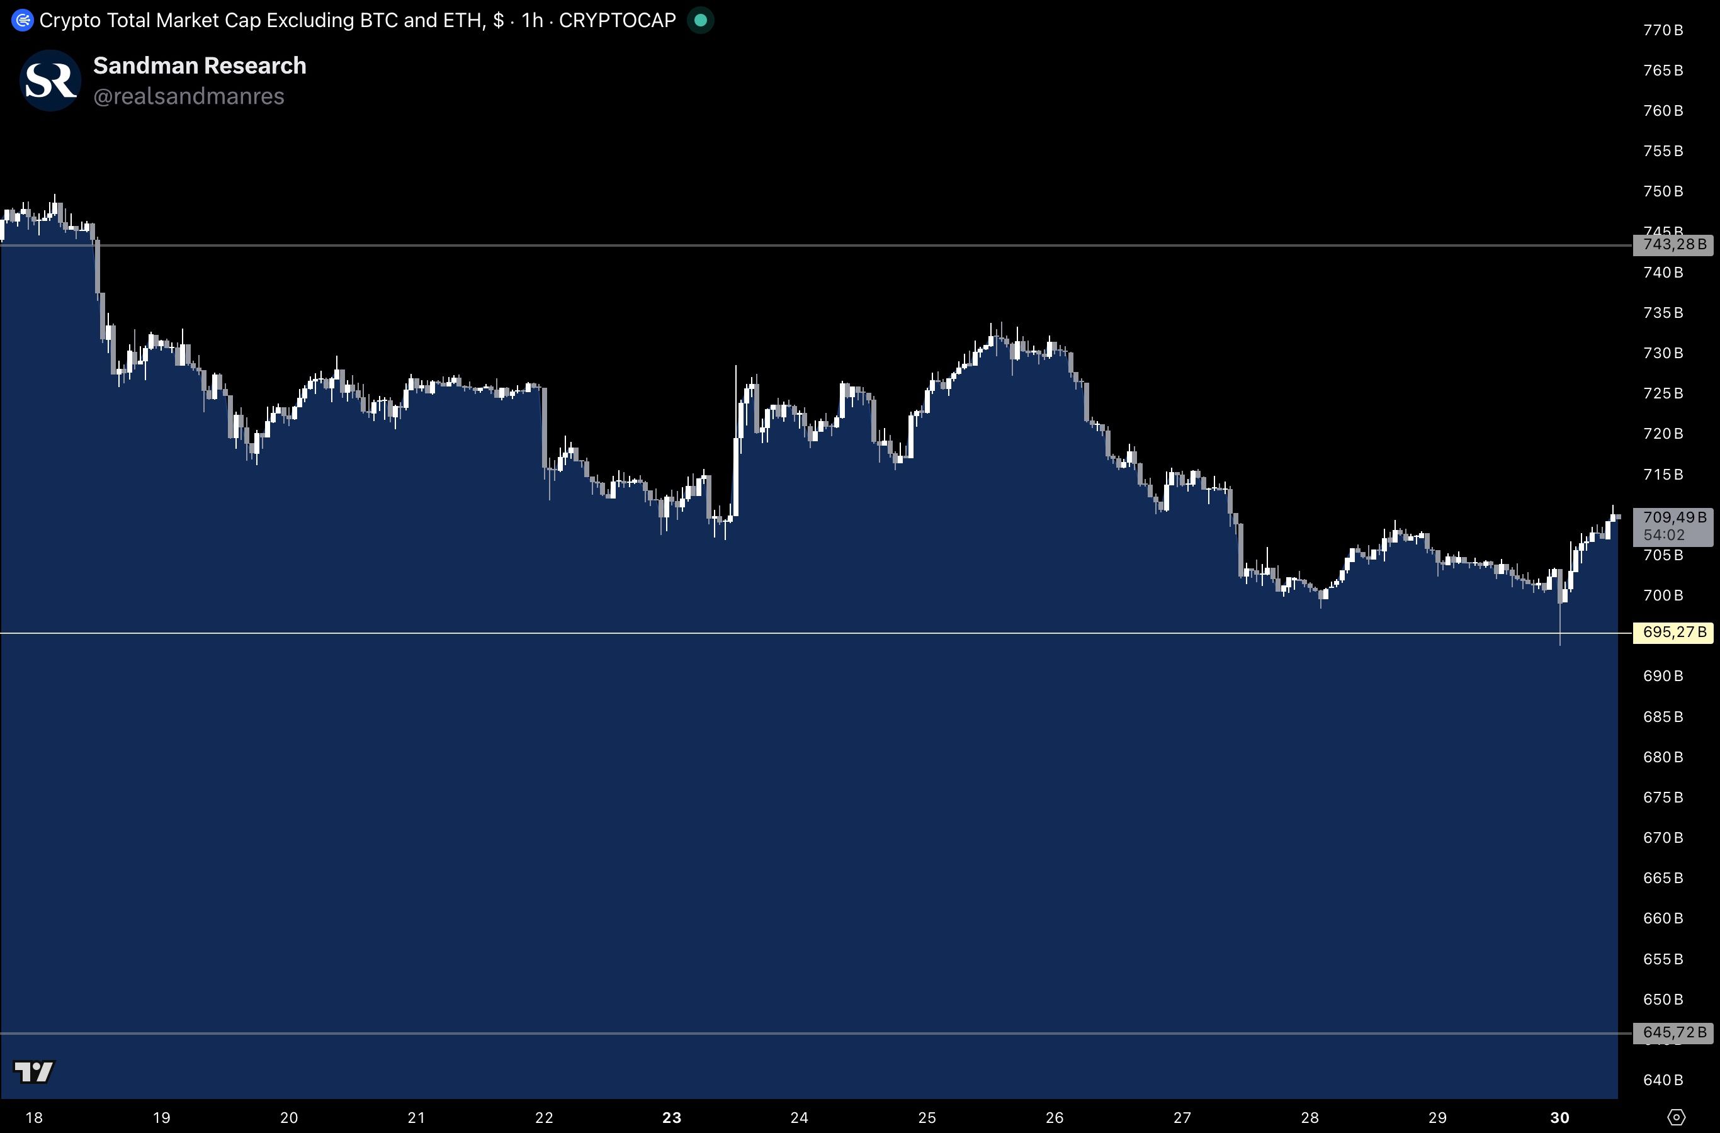Click the Crypto Cap symbol icon
The image size is (1720, 1133).
pos(23,20)
